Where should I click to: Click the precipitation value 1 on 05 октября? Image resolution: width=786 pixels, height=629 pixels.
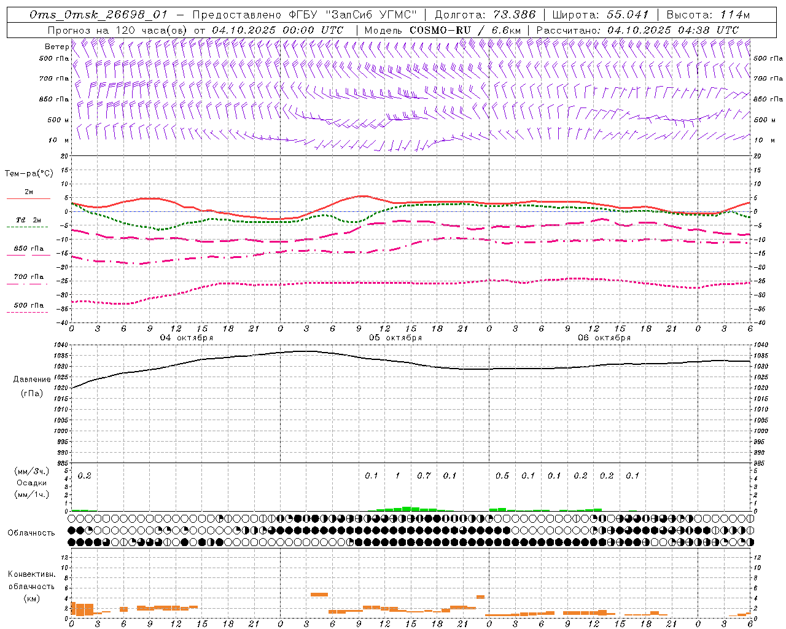click(397, 475)
